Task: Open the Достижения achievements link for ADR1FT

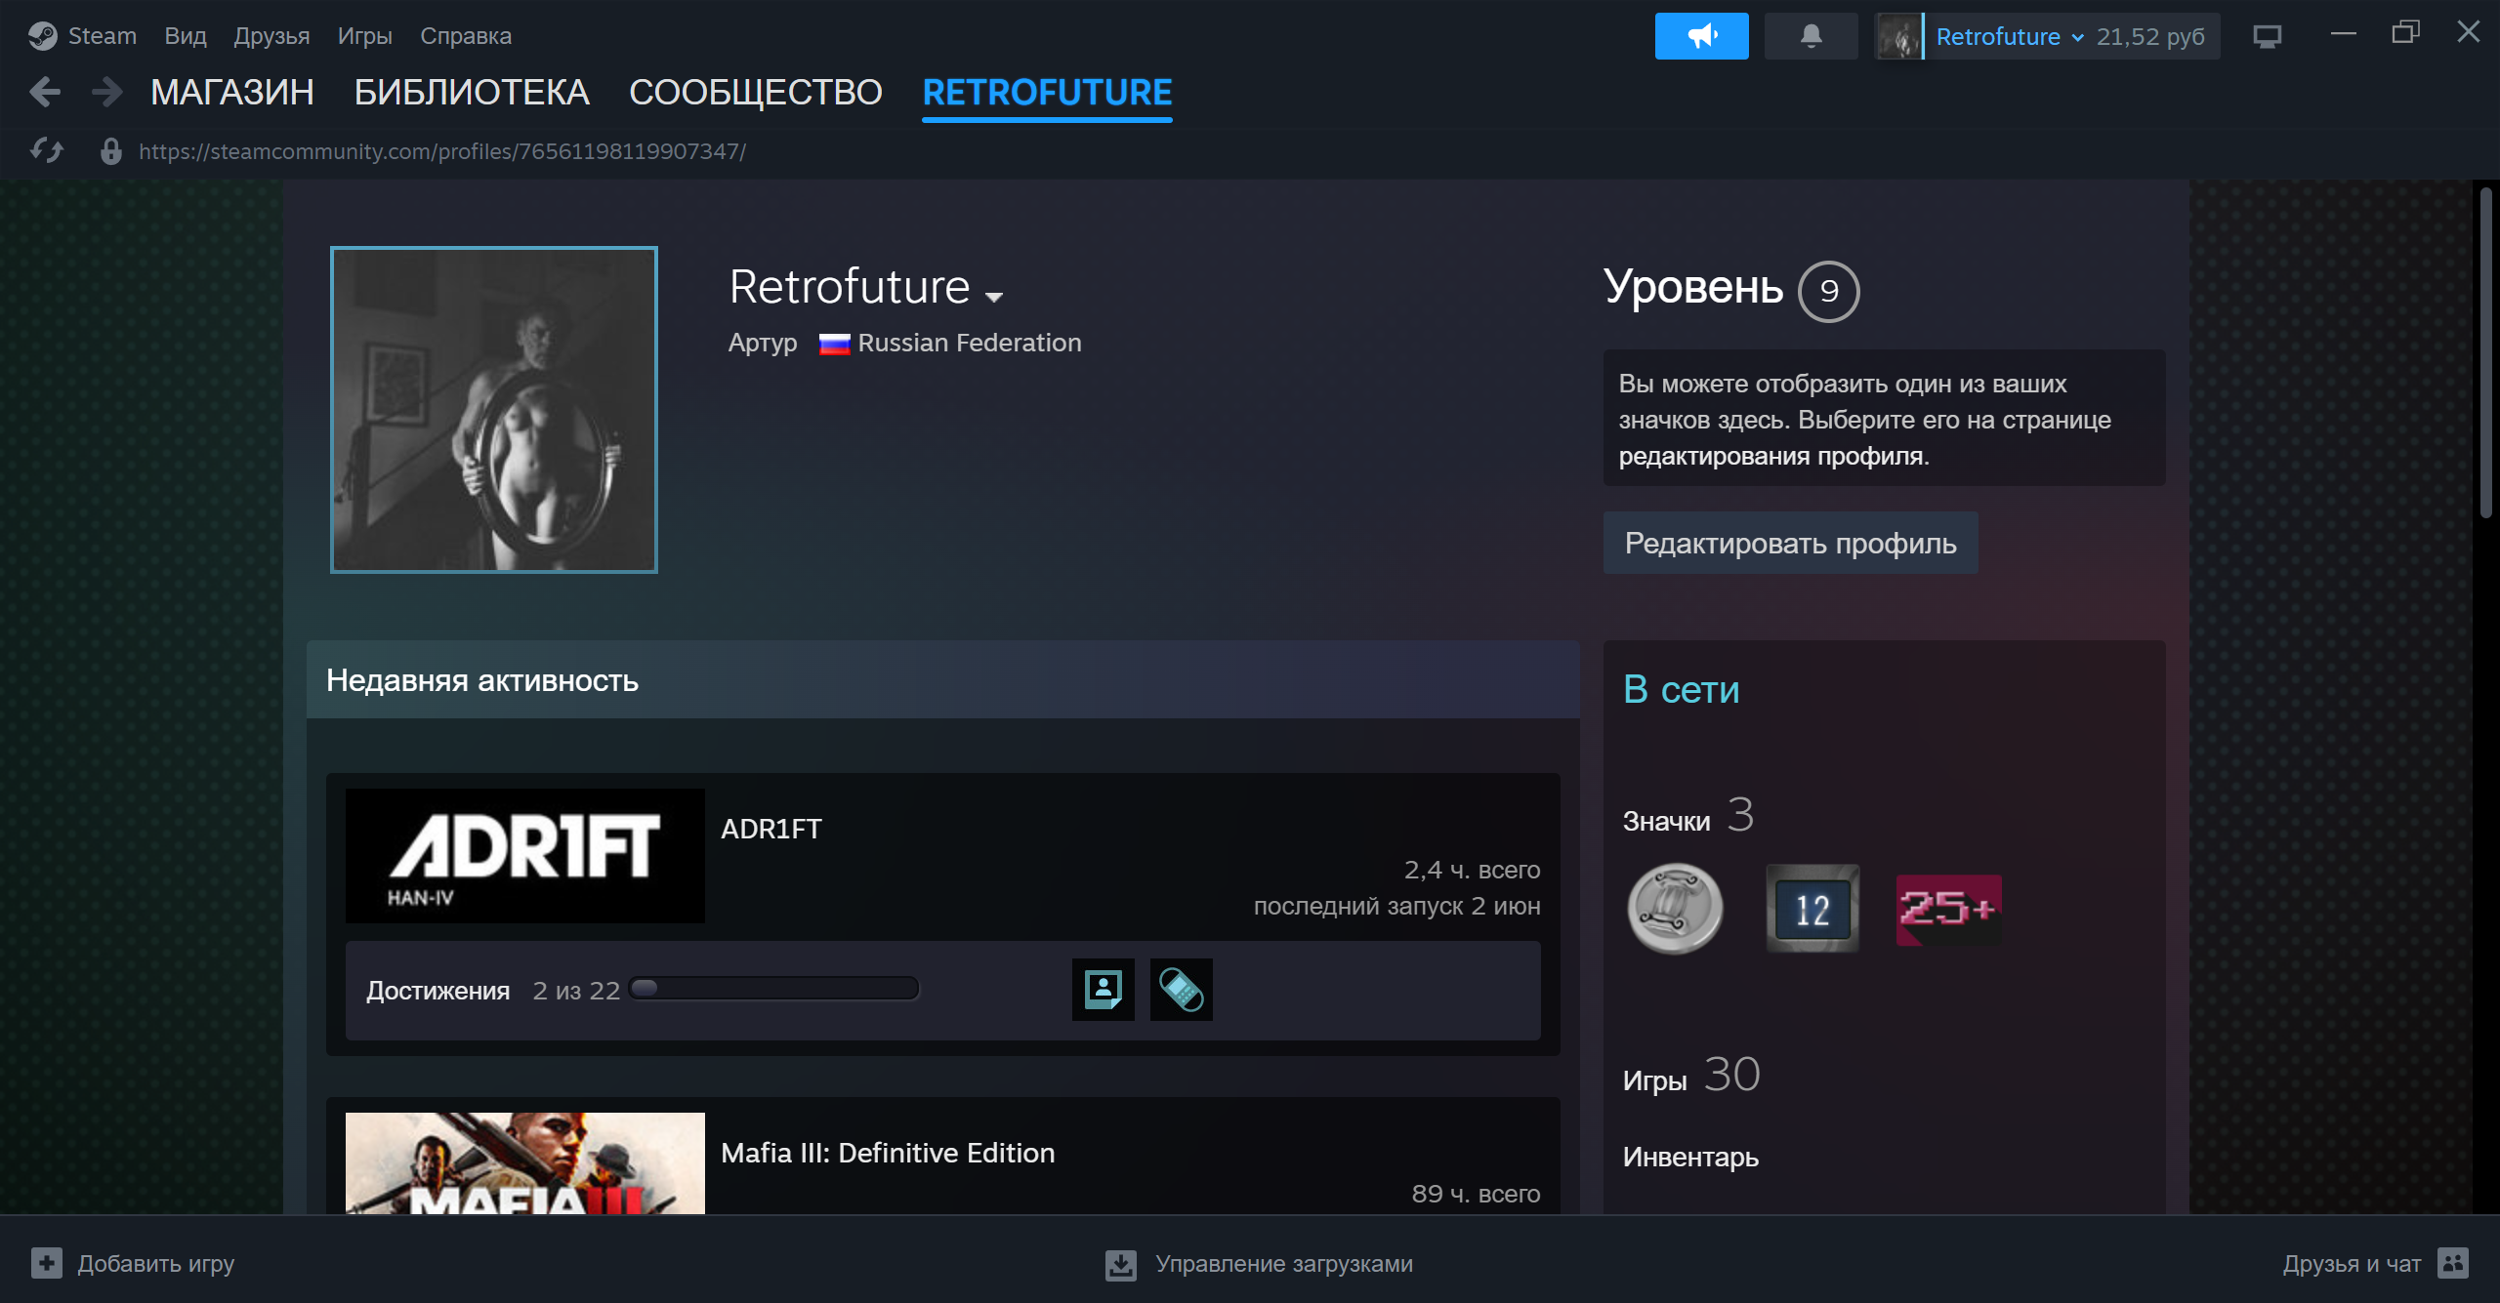Action: coord(438,991)
